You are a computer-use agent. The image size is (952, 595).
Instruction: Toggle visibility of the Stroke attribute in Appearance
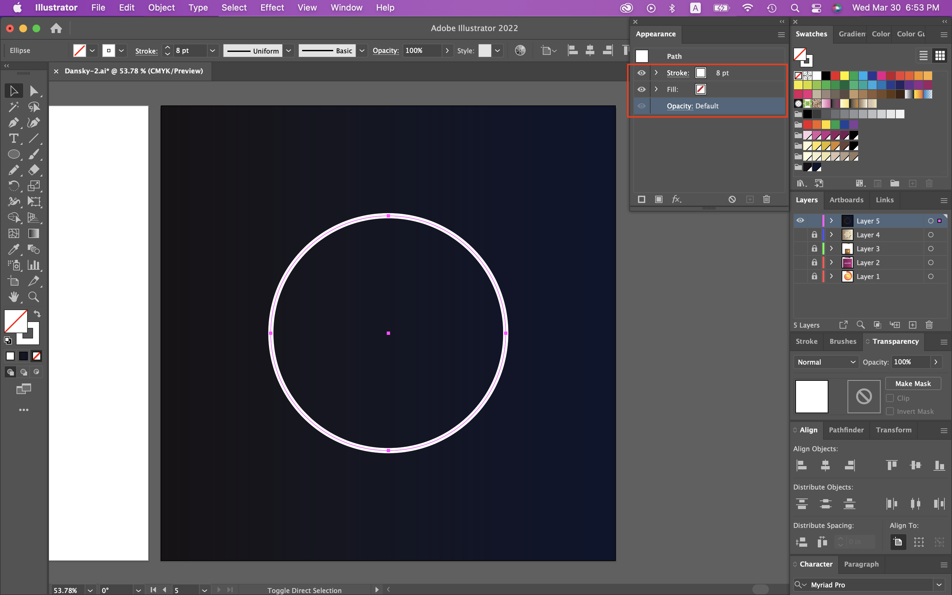tap(641, 72)
